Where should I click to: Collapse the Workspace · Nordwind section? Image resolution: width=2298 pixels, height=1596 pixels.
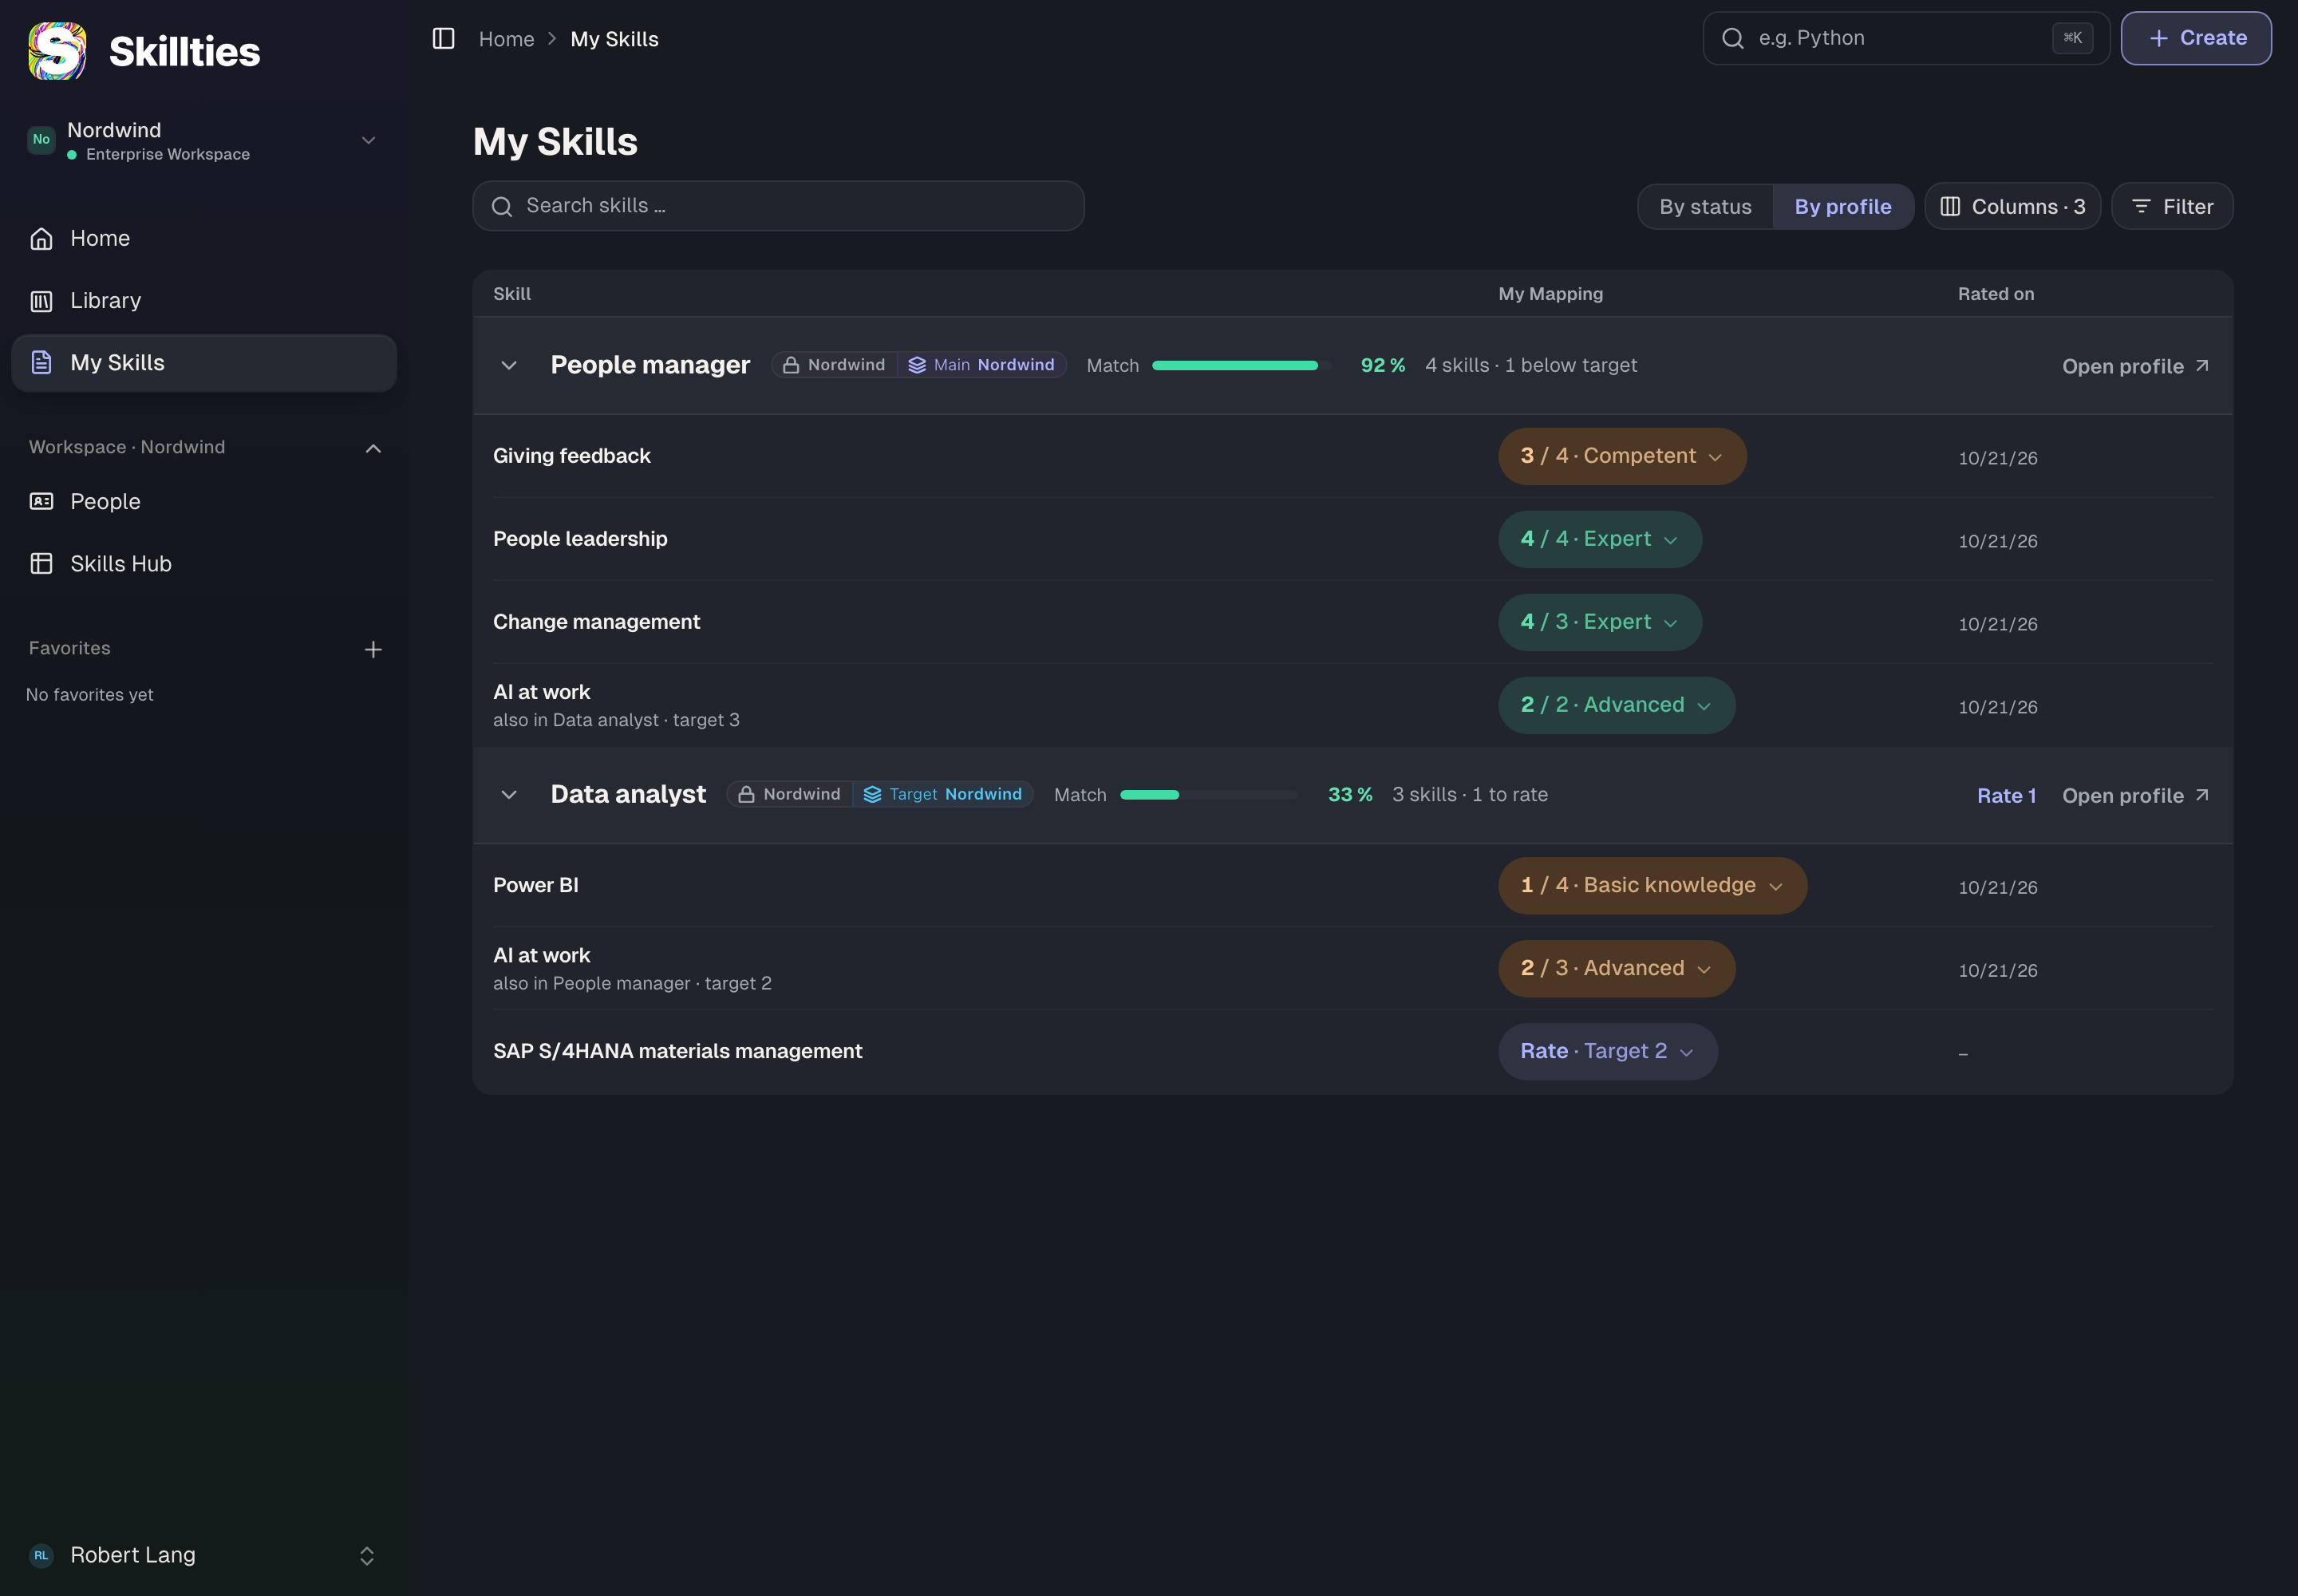373,449
